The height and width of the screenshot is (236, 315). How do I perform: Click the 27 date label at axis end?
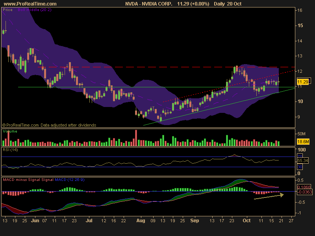291,221
